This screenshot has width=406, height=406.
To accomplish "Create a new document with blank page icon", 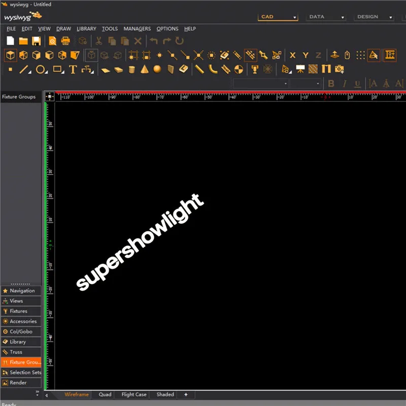I will tap(10, 41).
